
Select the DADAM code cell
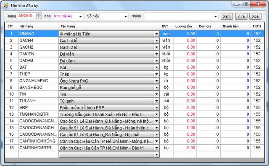pyautogui.click(x=38, y=60)
